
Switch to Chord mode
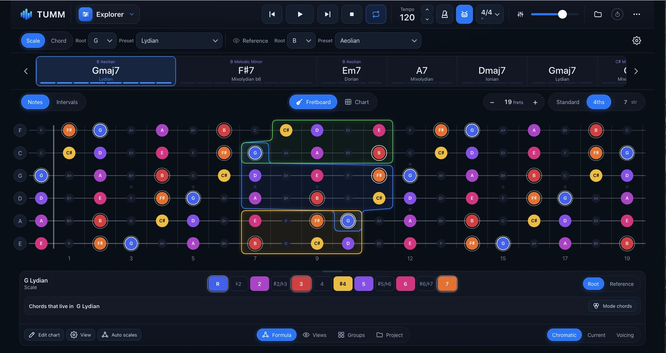(x=59, y=41)
